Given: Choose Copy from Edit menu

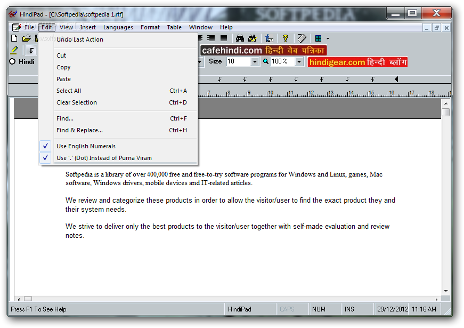Looking at the screenshot, I should coord(118,67).
